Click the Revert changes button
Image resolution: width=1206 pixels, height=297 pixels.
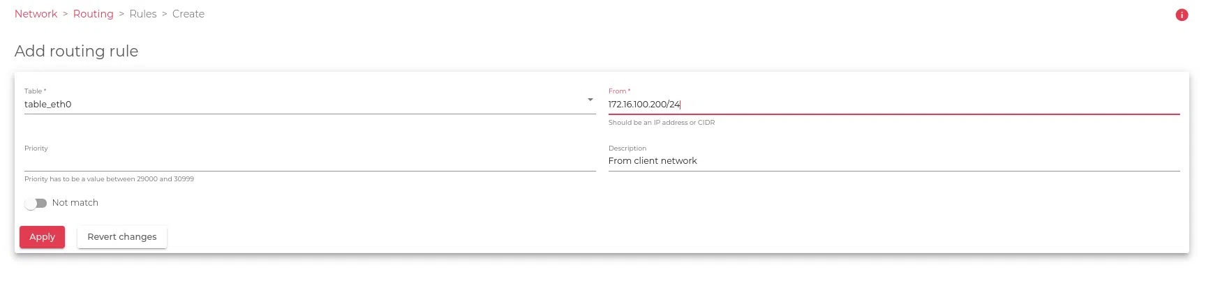tap(122, 237)
